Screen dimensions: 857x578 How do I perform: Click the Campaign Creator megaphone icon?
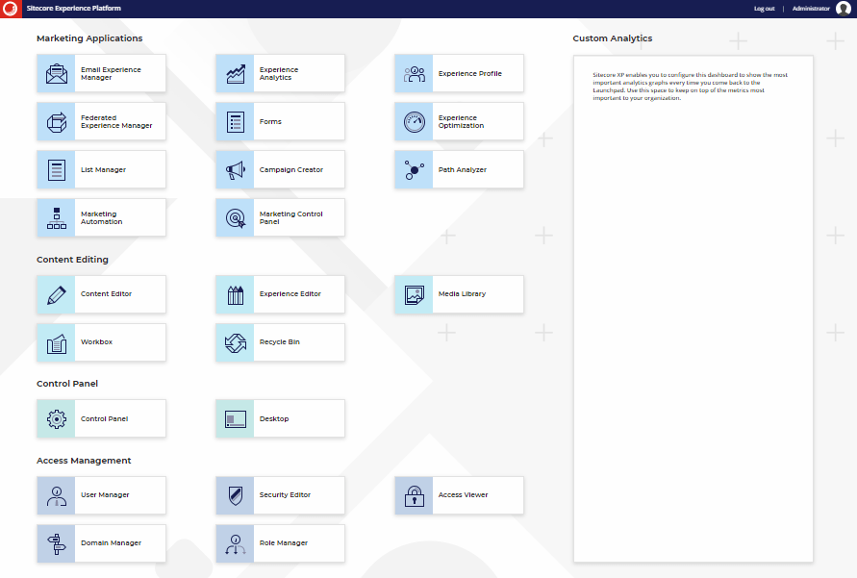[x=235, y=169]
